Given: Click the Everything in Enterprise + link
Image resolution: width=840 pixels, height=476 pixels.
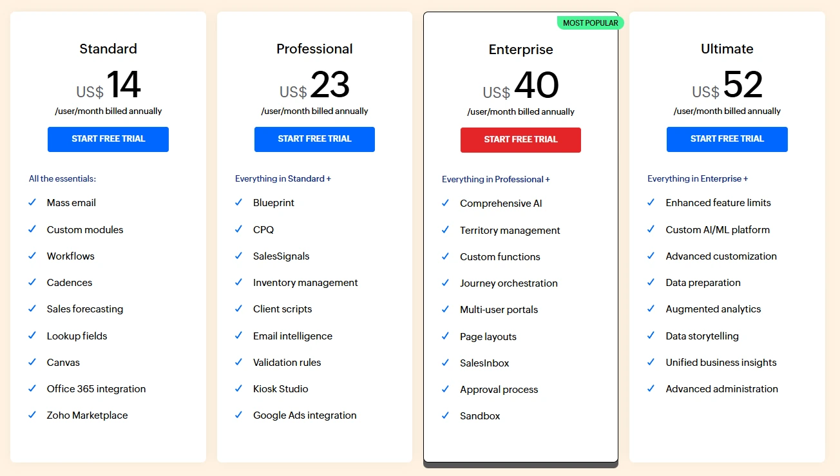Looking at the screenshot, I should [698, 178].
